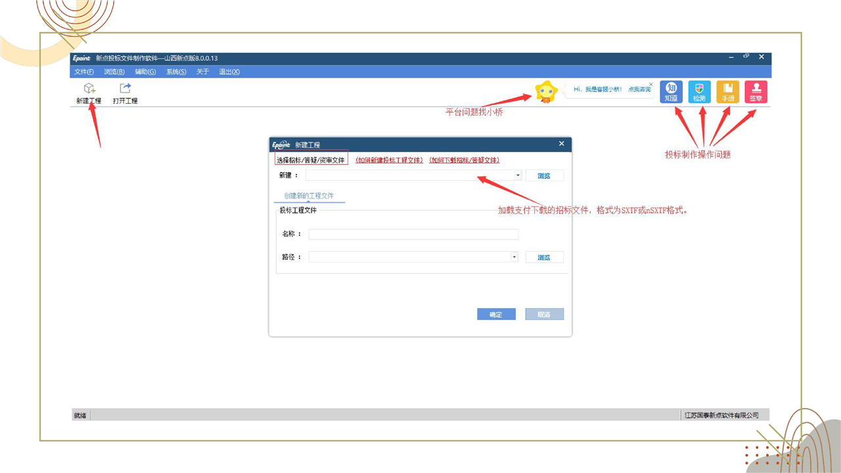The image size is (841, 473).
Task: Click 浏览 button beside the 新建 field
Action: [x=544, y=176]
